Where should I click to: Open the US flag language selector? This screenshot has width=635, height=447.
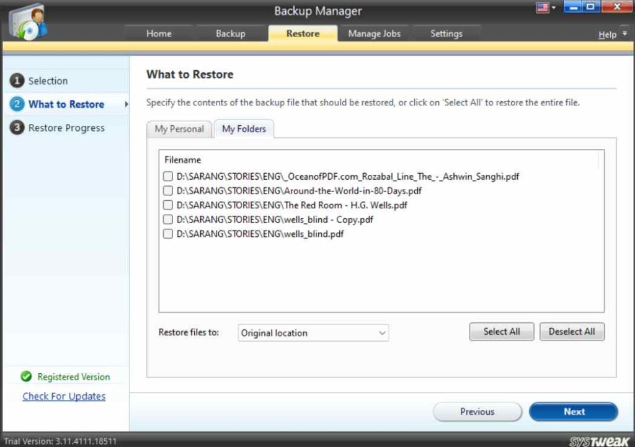pos(542,7)
